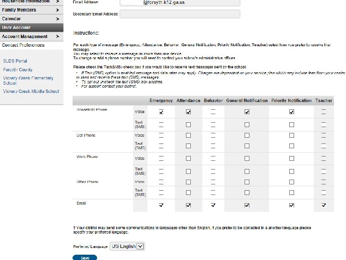This screenshot has width=346, height=260.
Task: Open Vickery Creek Middle School link
Action: [31, 91]
